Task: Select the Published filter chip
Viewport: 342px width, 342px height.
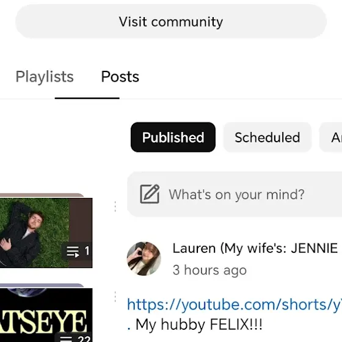Action: click(173, 137)
